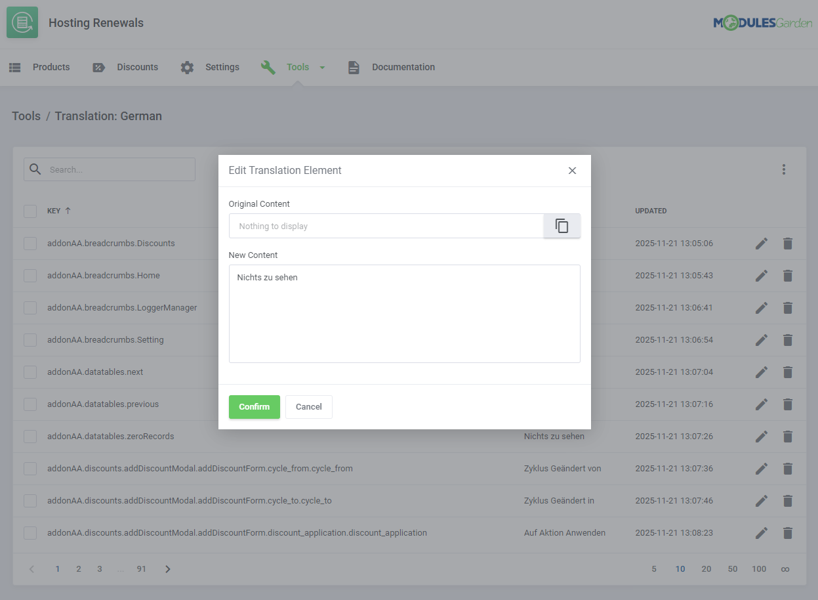Click the Discounts percentage tag icon
Viewport: 818px width, 600px height.
[98, 67]
